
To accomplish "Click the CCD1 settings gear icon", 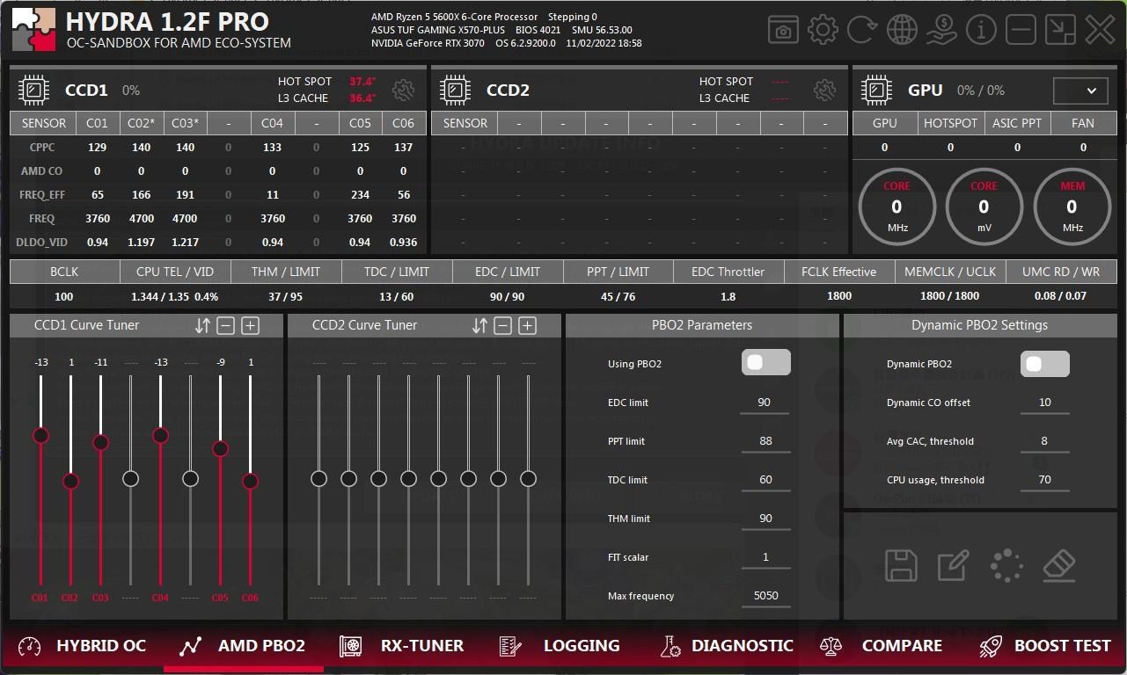I will 403,90.
